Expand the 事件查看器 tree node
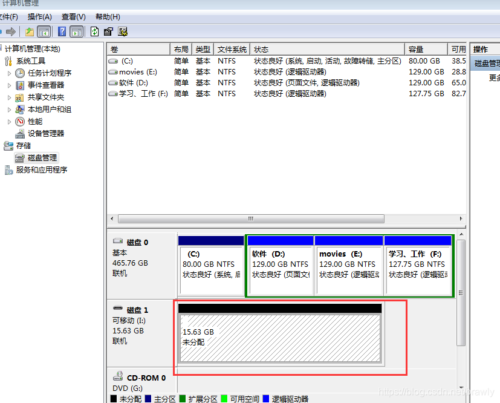The height and width of the screenshot is (403, 500). 9,85
